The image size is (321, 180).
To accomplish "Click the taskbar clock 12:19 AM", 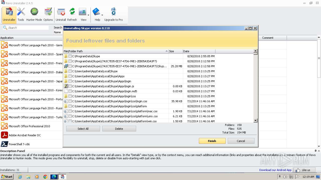I will 308,177.
